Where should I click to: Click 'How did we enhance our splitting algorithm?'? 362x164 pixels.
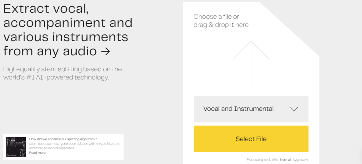coord(63,139)
